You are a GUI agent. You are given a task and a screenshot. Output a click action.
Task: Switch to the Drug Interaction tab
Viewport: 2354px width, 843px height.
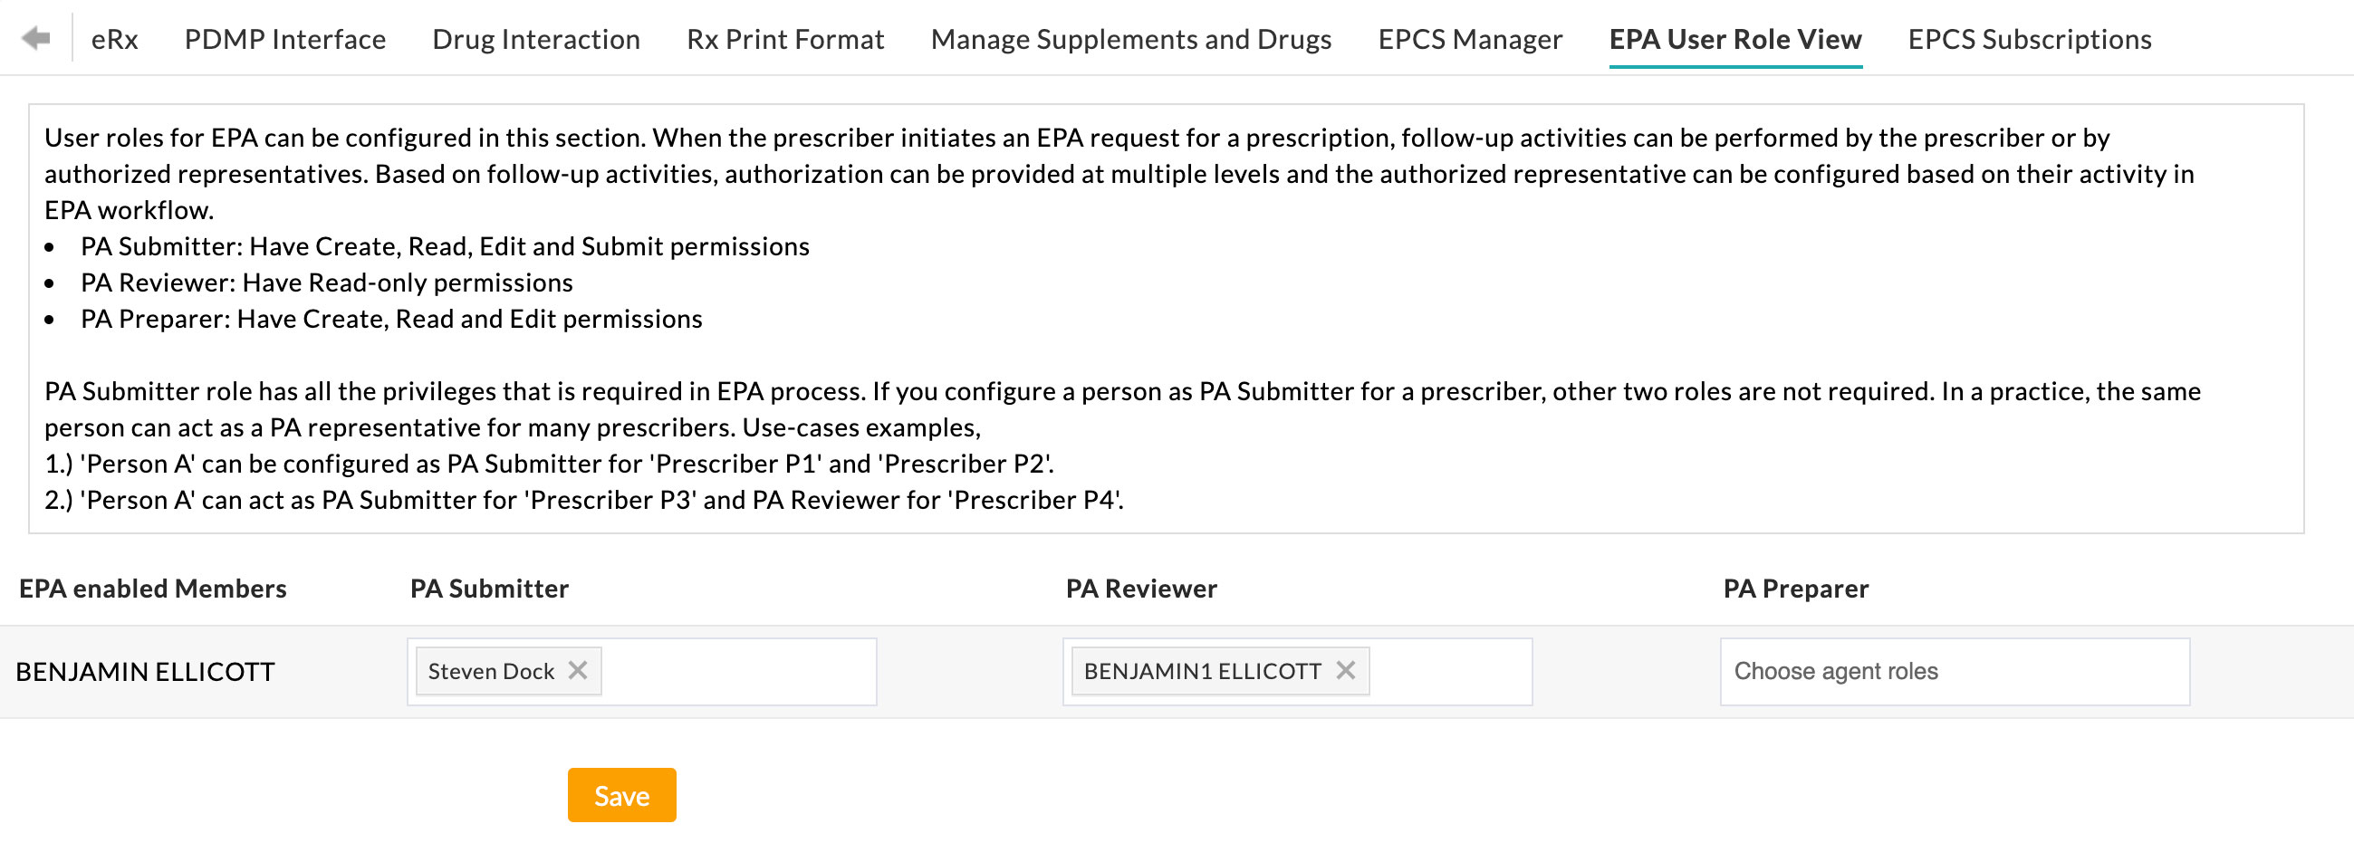coord(534,38)
